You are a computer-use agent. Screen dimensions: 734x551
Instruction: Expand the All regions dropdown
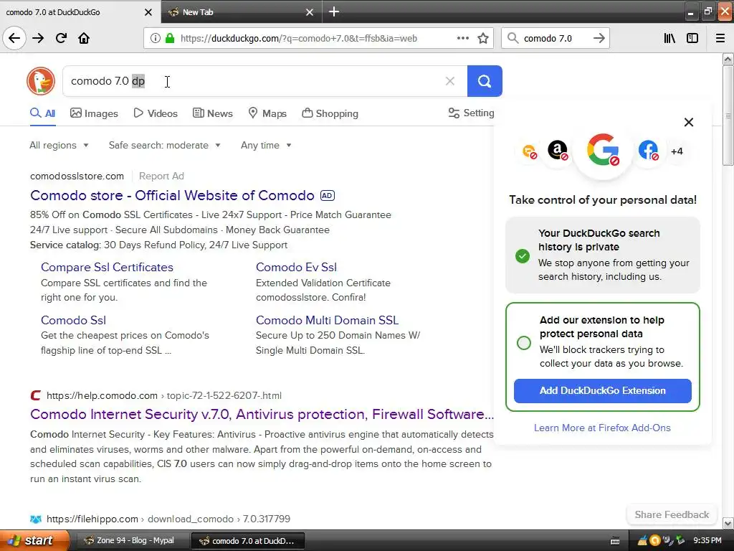[59, 145]
